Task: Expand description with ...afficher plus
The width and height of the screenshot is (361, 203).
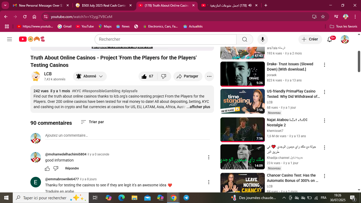Action: pyautogui.click(x=198, y=107)
